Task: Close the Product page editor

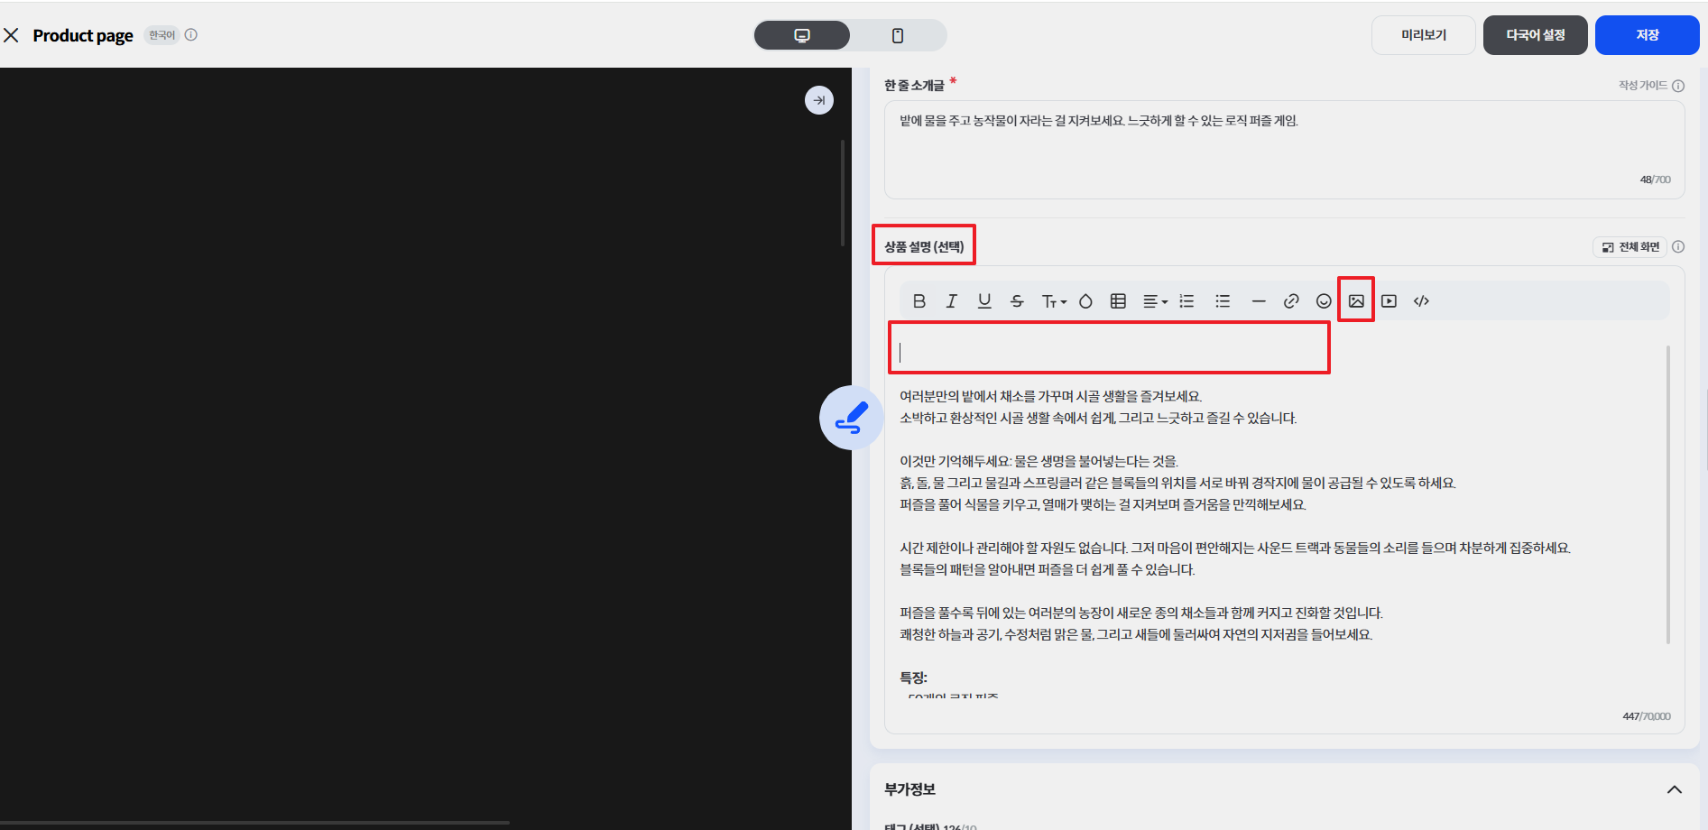Action: pyautogui.click(x=12, y=35)
